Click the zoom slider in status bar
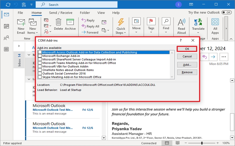Image resolution: width=235 pixels, height=146 pixels. coord(202,143)
